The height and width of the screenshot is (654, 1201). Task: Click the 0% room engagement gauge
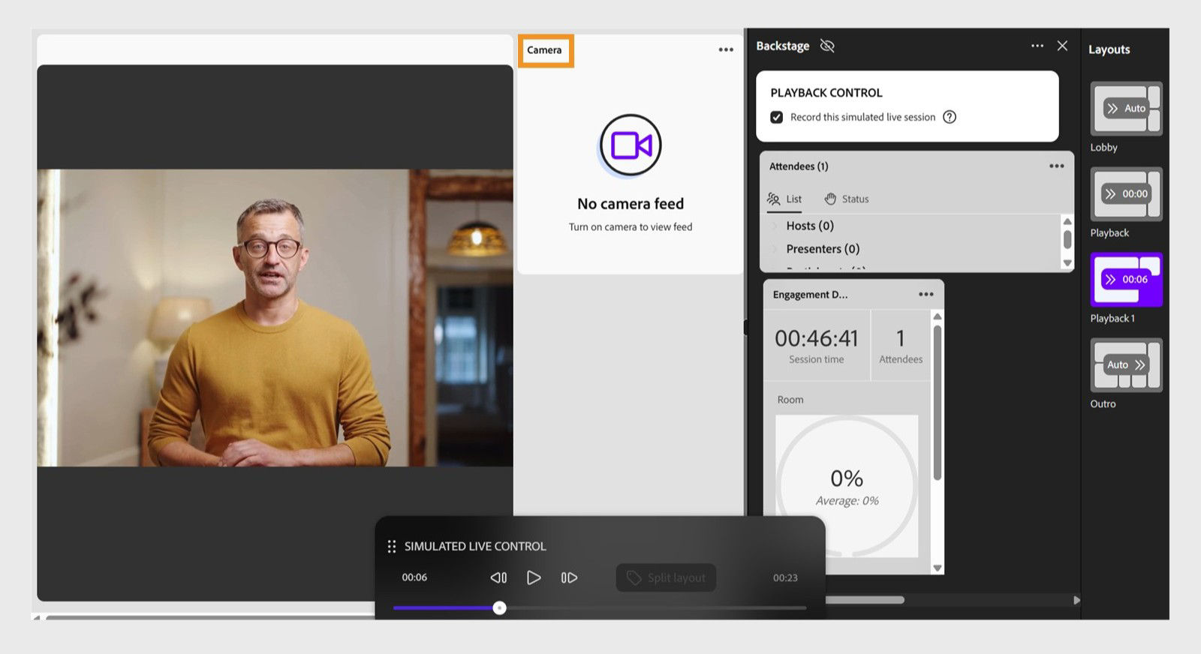click(x=847, y=486)
